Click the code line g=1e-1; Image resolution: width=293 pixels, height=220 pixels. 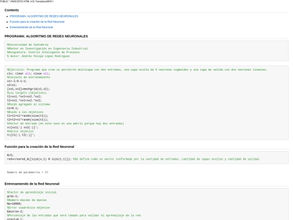[12, 196]
